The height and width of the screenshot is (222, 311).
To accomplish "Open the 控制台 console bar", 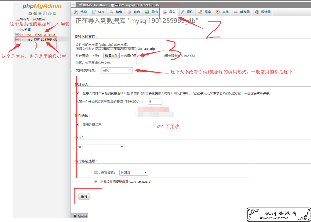I will [x=80, y=216].
